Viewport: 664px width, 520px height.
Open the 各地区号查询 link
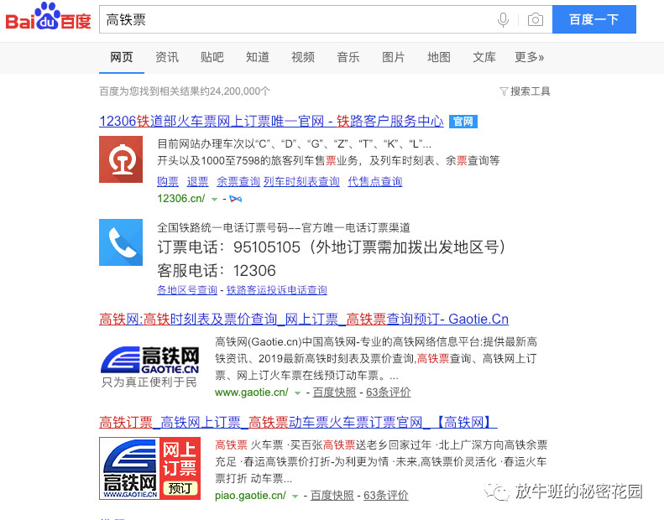187,290
